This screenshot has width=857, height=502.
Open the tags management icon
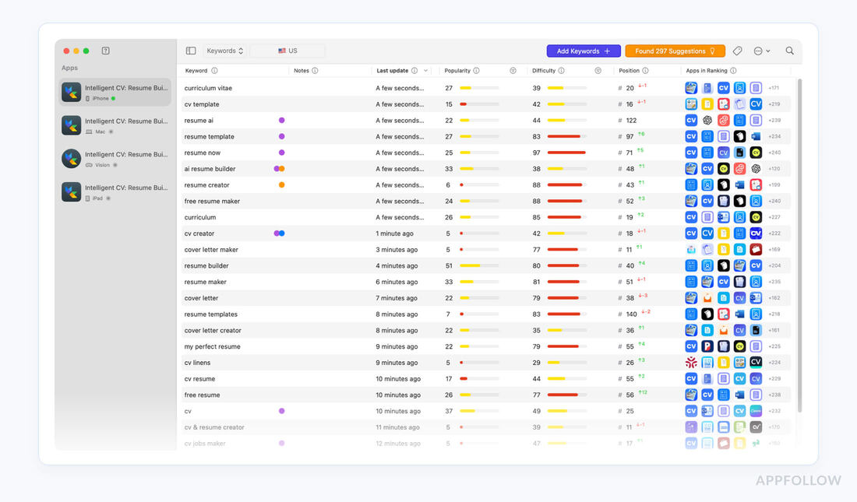pyautogui.click(x=737, y=51)
